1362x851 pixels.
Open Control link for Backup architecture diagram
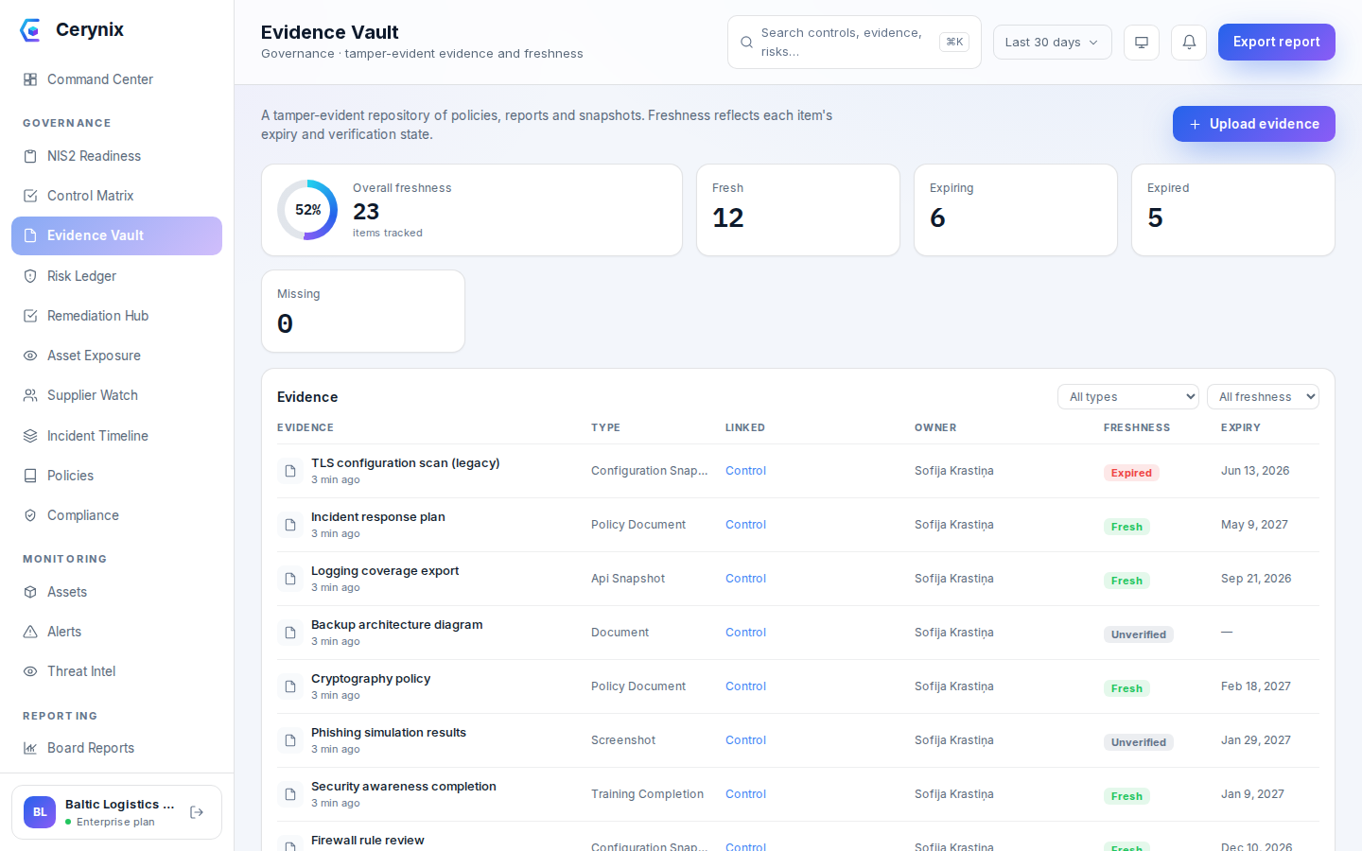(x=745, y=633)
